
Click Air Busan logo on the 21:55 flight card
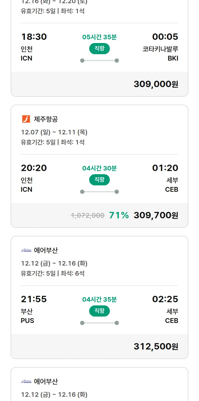pyautogui.click(x=26, y=250)
